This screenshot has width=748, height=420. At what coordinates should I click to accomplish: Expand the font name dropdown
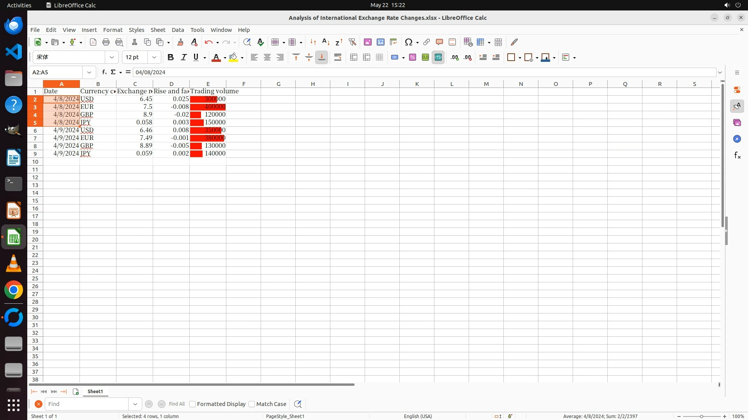(x=112, y=58)
